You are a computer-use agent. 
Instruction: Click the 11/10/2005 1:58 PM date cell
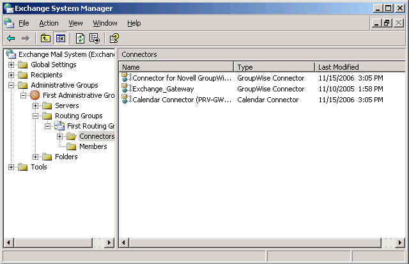tap(351, 89)
